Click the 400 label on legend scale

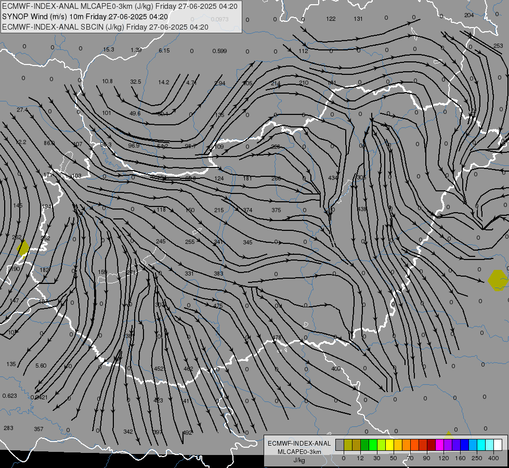point(493,458)
